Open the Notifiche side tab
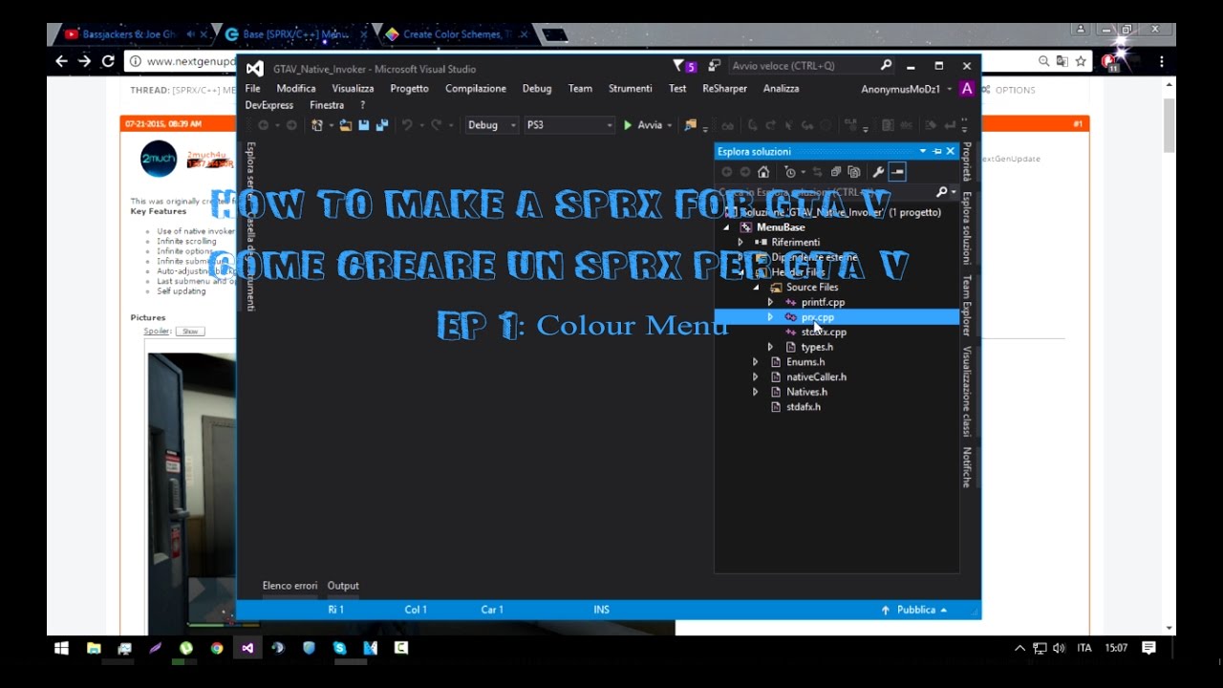This screenshot has width=1223, height=688. click(967, 467)
